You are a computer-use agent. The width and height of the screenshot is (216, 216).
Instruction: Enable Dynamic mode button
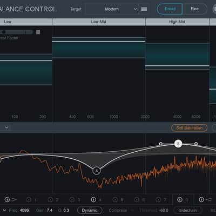90,210
